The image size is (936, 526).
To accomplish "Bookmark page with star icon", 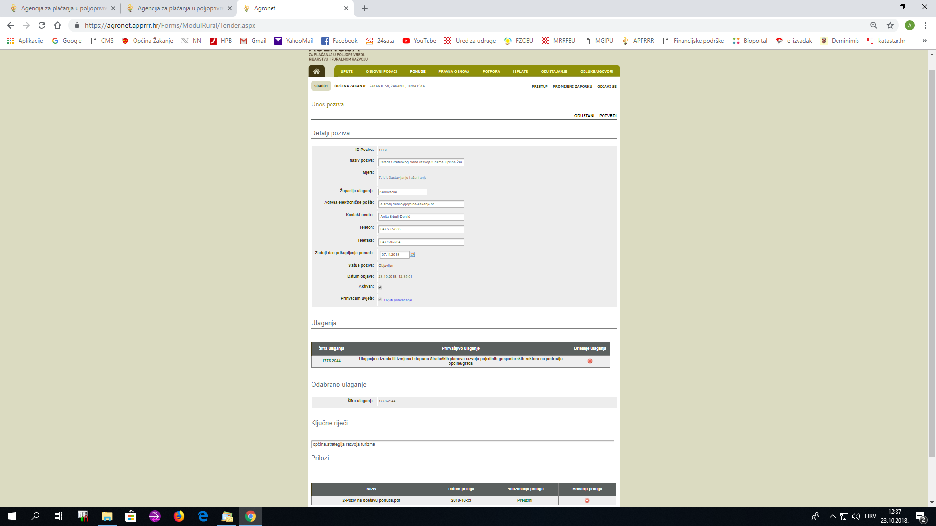I will [890, 25].
